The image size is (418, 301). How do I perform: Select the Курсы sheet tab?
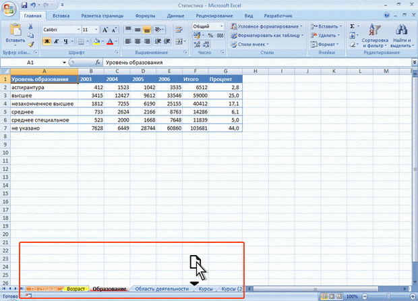click(206, 289)
